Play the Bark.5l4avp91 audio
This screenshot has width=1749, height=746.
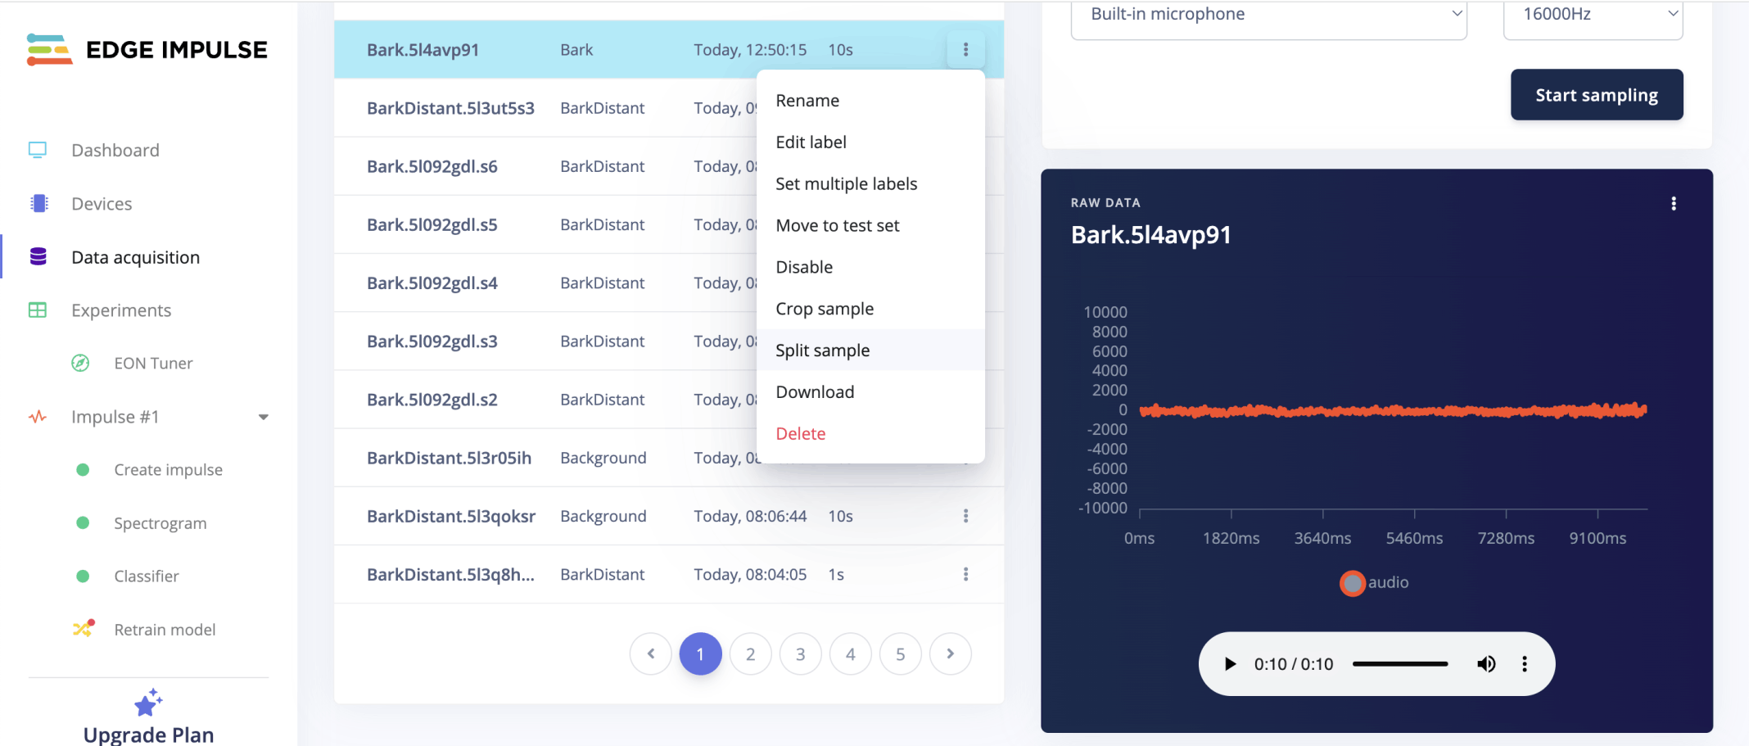click(1230, 664)
